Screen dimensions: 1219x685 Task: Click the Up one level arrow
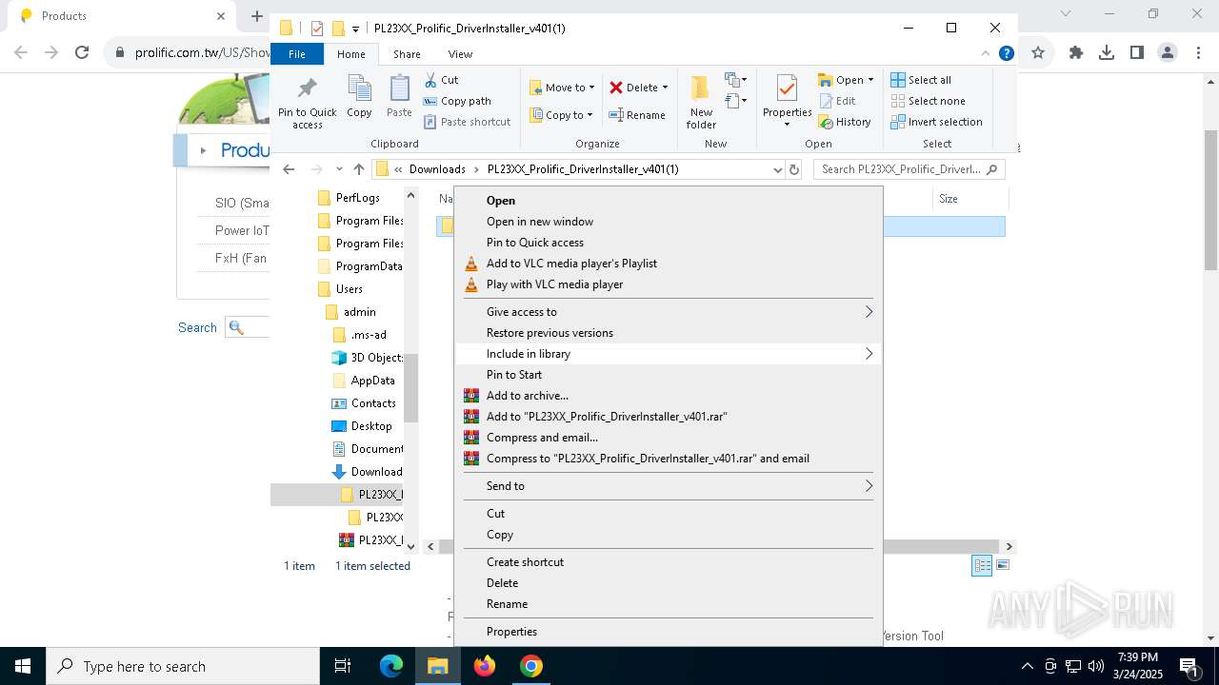[x=359, y=169]
